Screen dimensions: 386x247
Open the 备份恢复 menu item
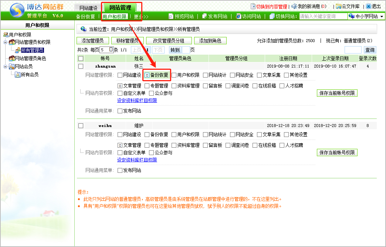click(x=85, y=17)
